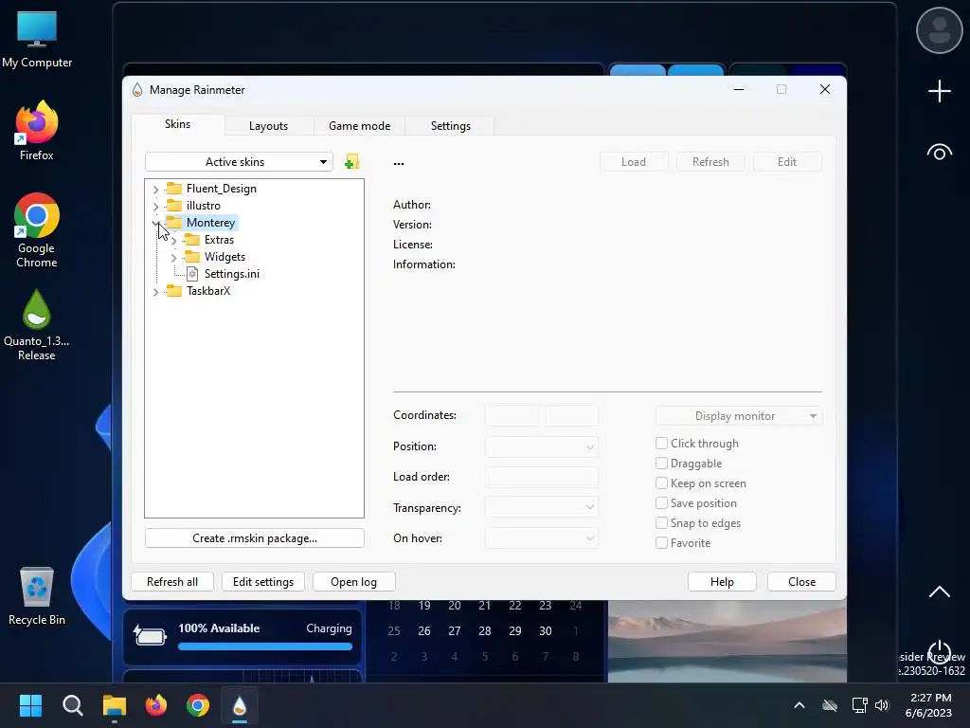Click the battery charge progress bar
Image resolution: width=970 pixels, height=728 pixels.
tap(265, 646)
